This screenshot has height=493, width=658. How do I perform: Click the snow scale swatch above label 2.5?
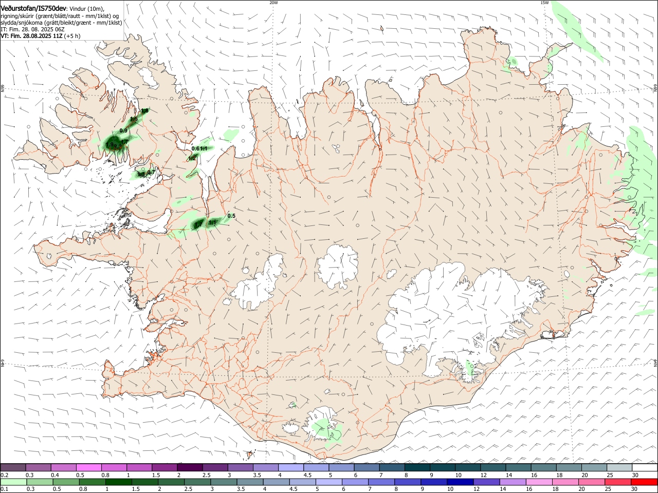coord(215,467)
